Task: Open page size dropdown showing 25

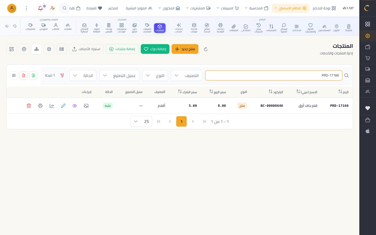Action: tap(141, 121)
